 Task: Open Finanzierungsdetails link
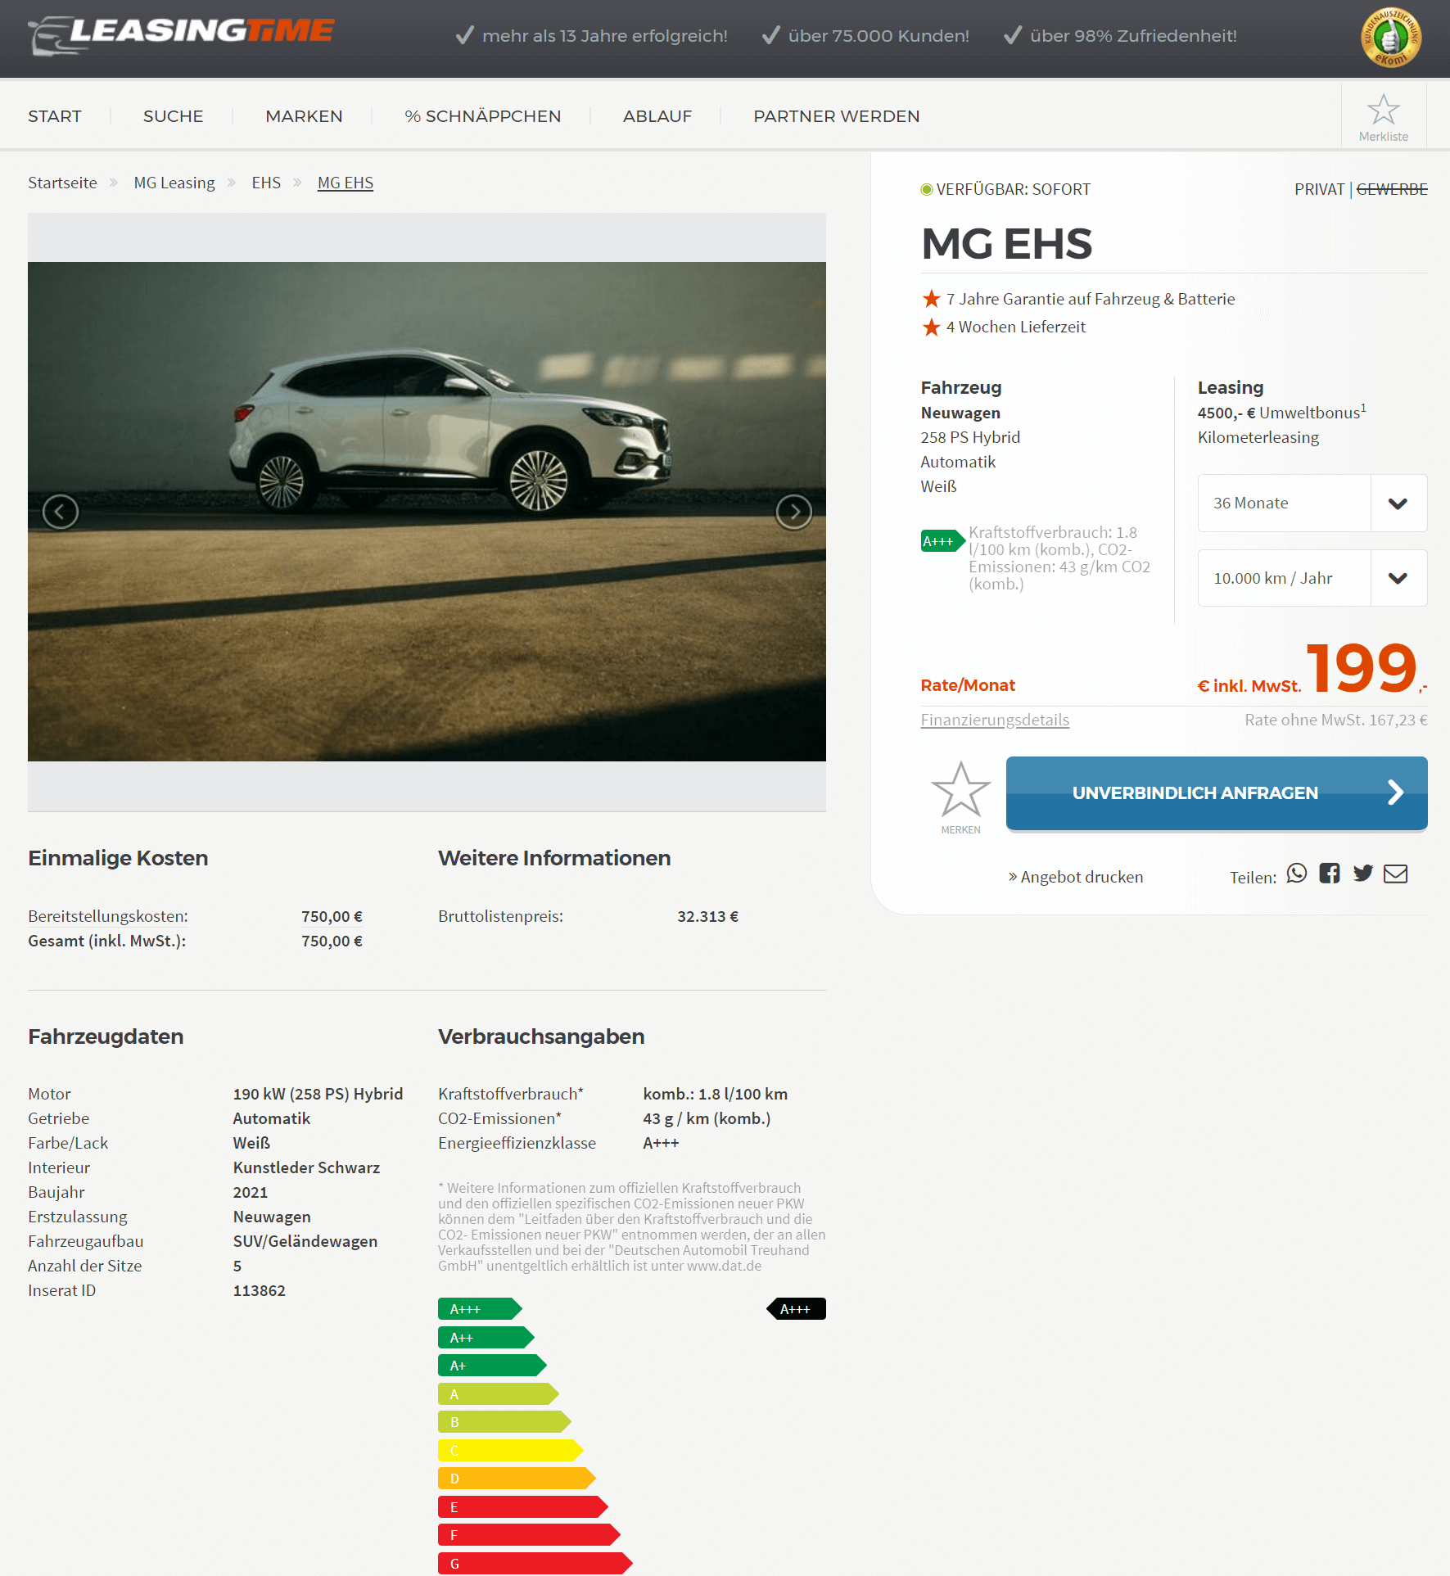point(995,720)
